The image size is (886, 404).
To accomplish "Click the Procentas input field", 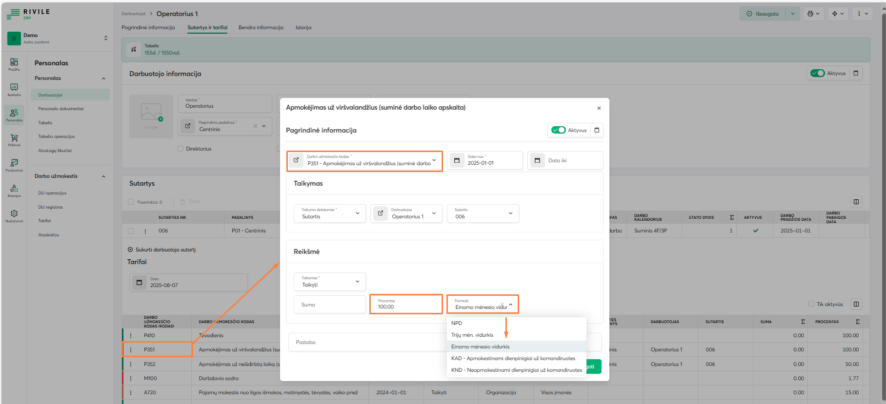I will click(406, 305).
